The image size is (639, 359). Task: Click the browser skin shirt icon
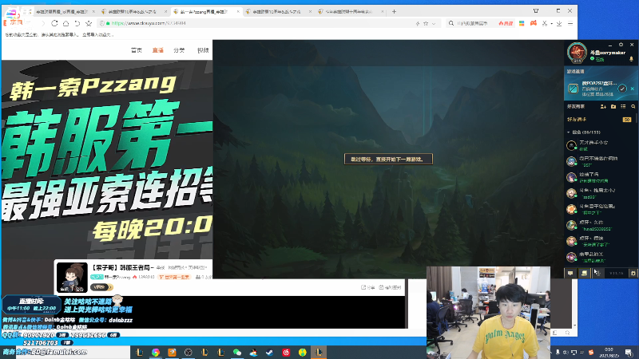click(536, 10)
